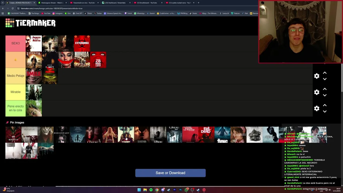The width and height of the screenshot is (343, 193).
Task: Select the Together poster in pool
Action: point(142,135)
